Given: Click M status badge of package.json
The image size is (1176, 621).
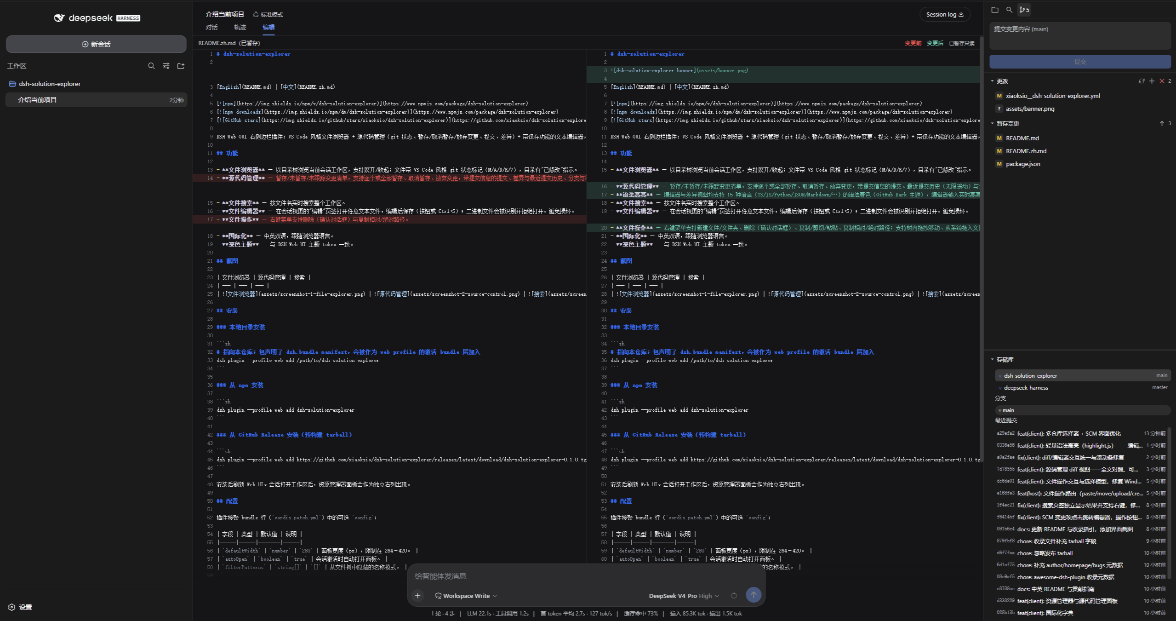Looking at the screenshot, I should click(x=999, y=164).
